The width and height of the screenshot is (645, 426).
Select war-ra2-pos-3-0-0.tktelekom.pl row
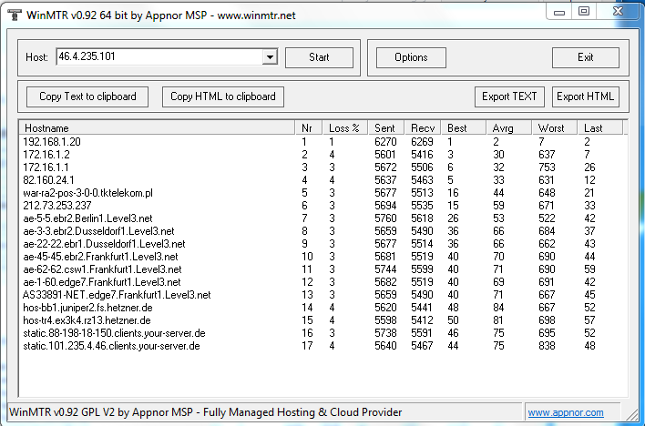coord(322,193)
